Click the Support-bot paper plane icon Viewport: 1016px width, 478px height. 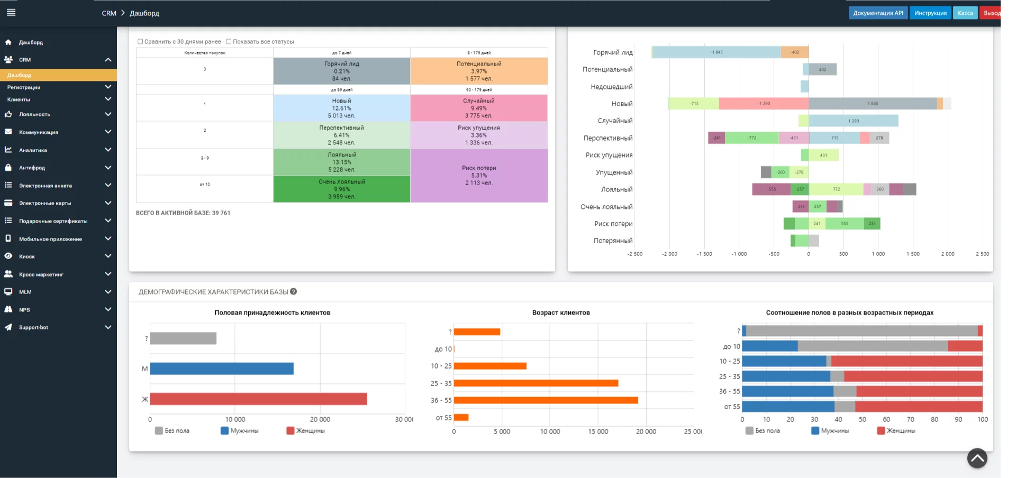[x=8, y=327]
